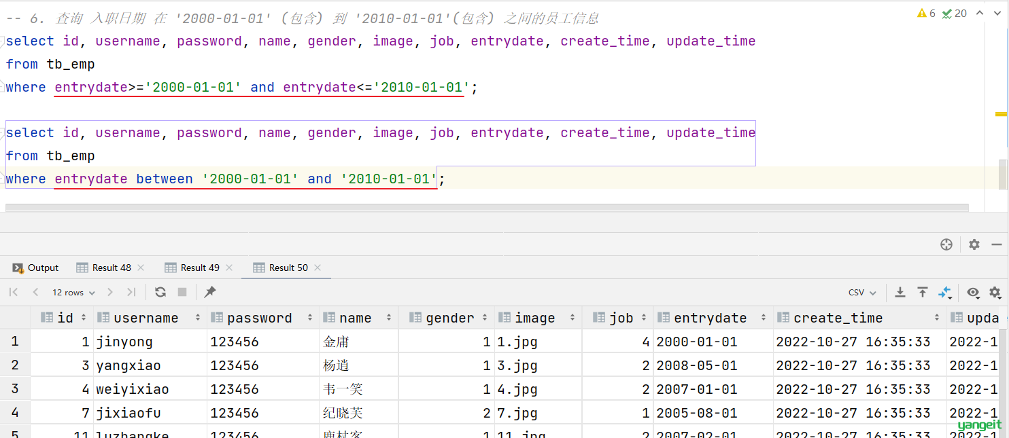Image resolution: width=1009 pixels, height=438 pixels.
Task: Select result row number 1
Action: 15,342
